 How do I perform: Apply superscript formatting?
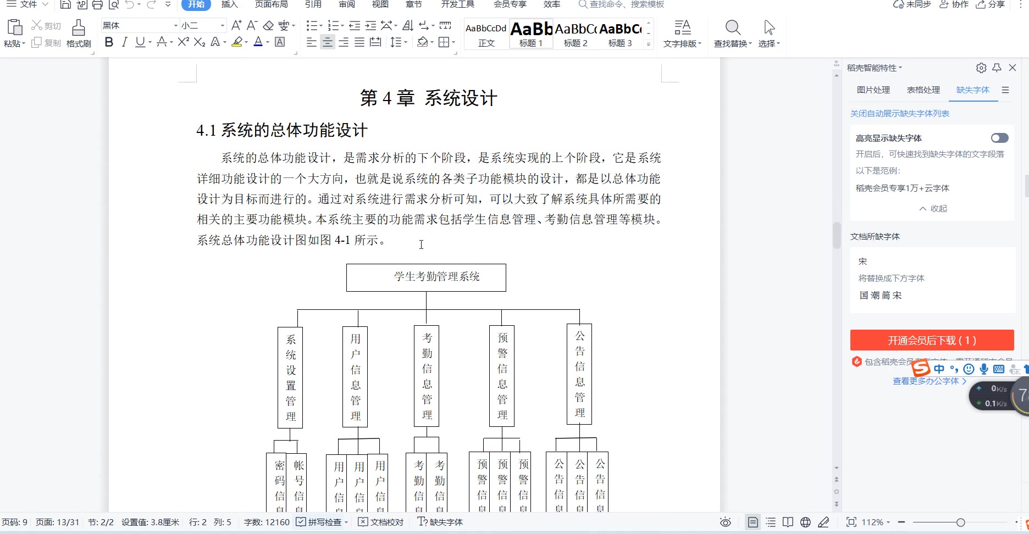(183, 42)
